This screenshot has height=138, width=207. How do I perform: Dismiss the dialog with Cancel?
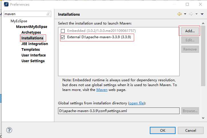coord(191,130)
